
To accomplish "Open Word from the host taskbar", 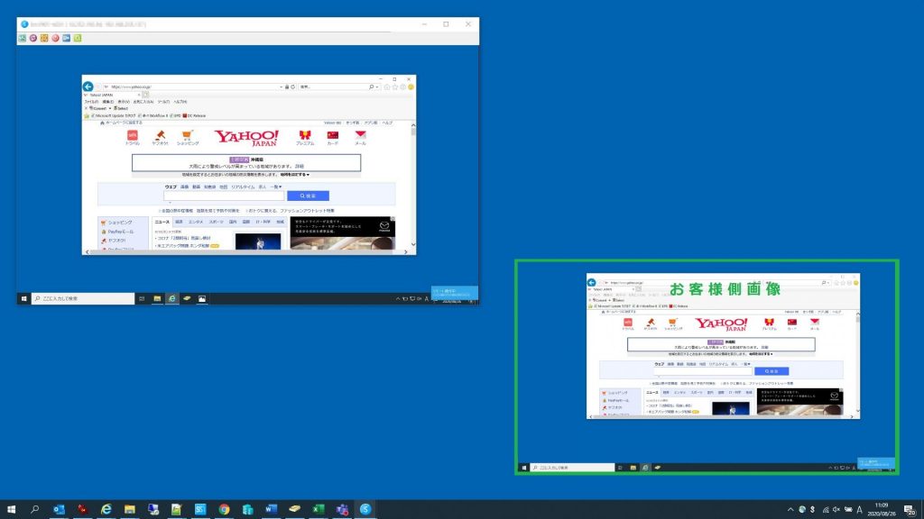I will 271,509.
